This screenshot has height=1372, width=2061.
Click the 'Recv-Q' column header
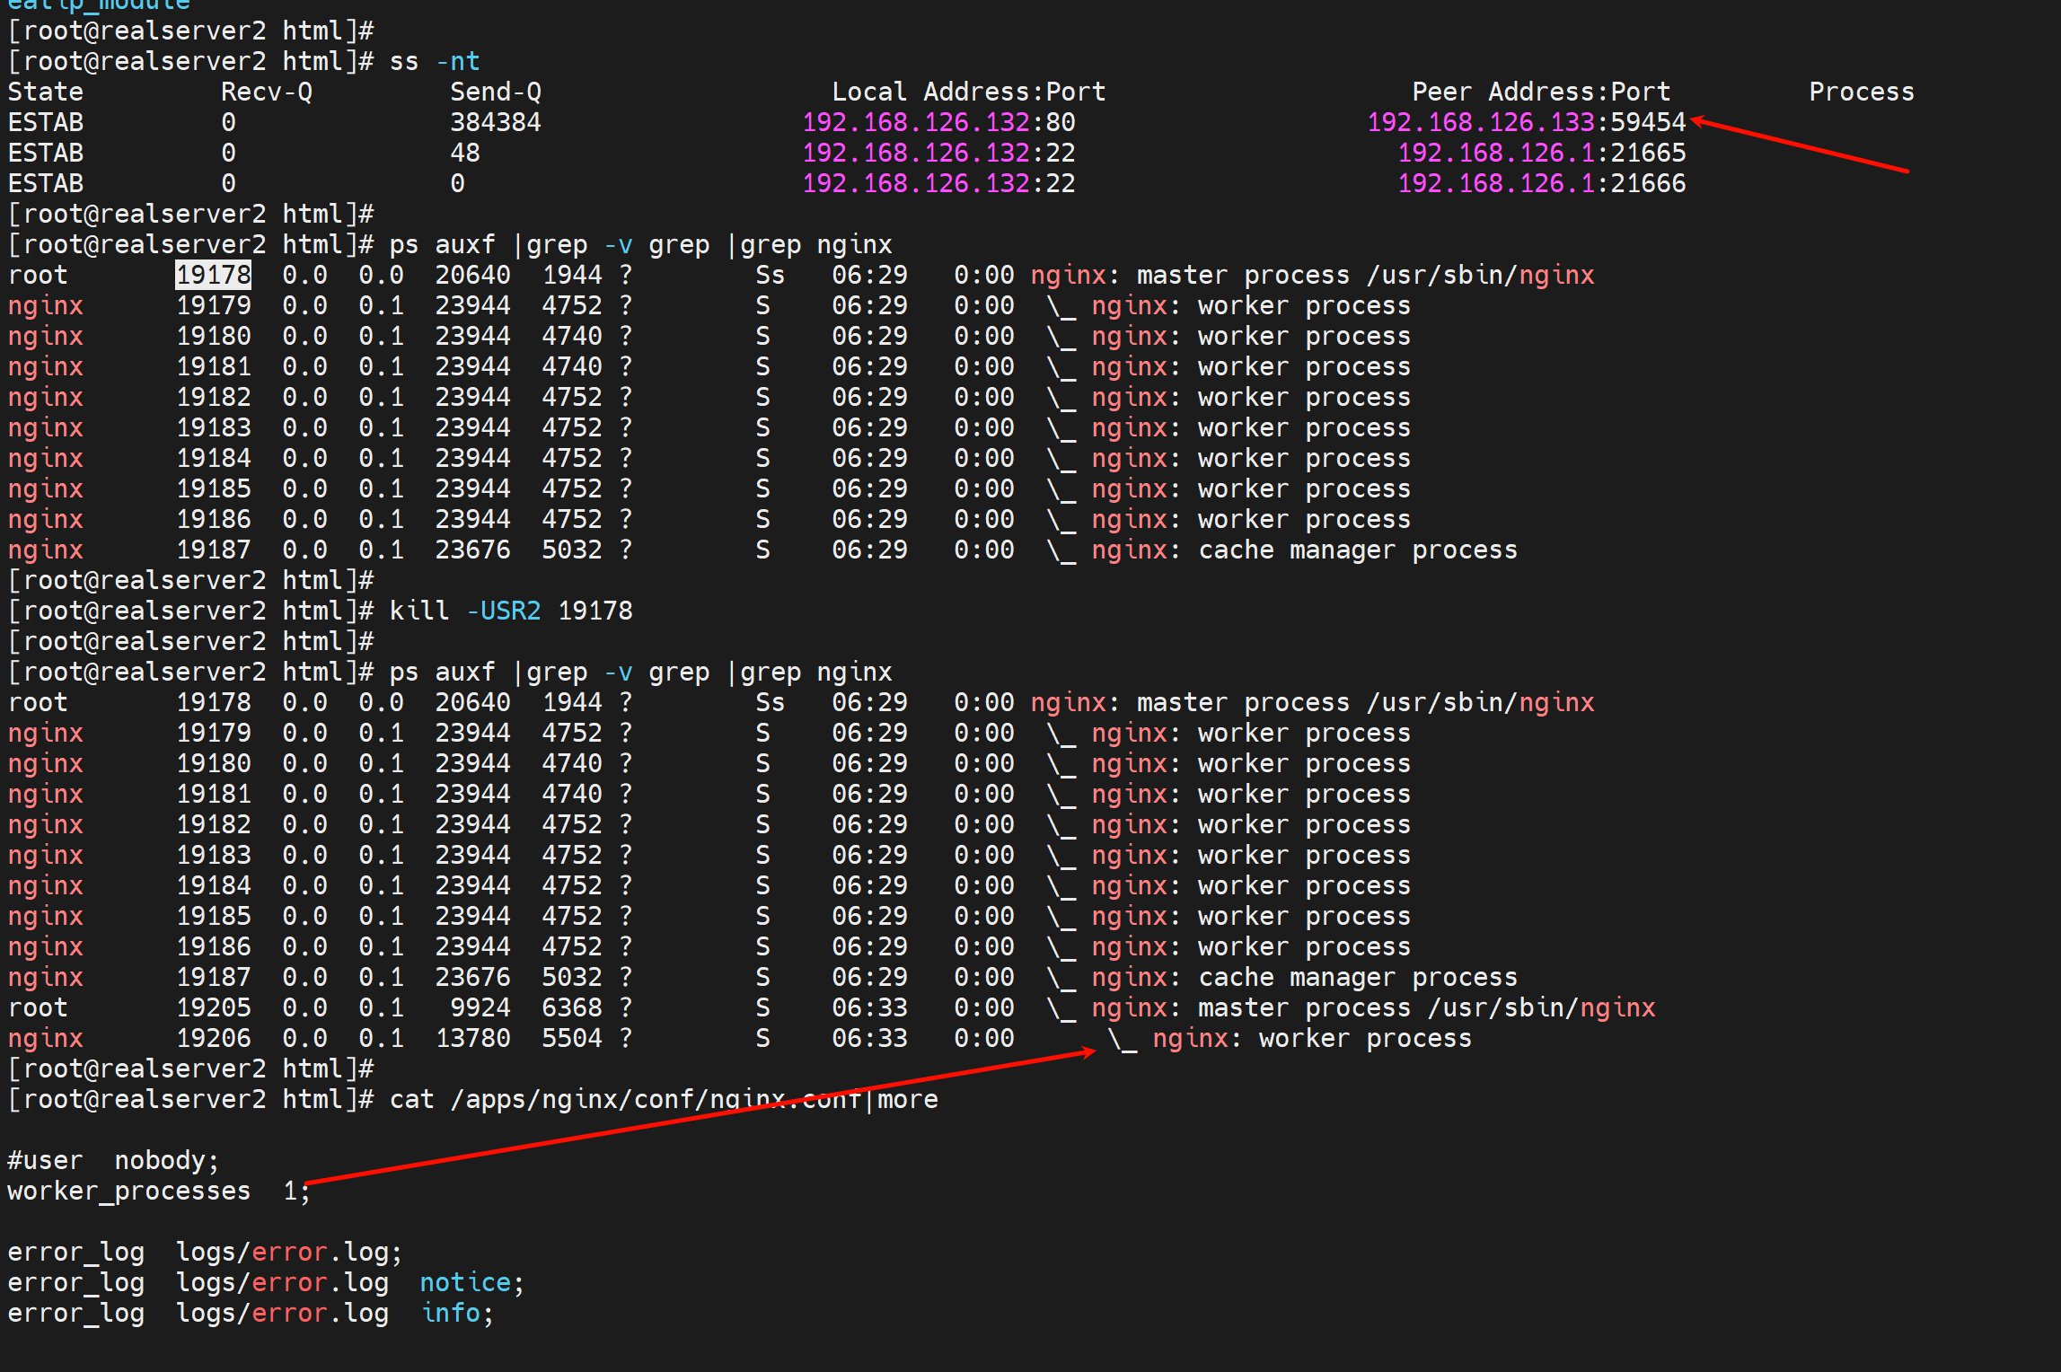tap(266, 92)
